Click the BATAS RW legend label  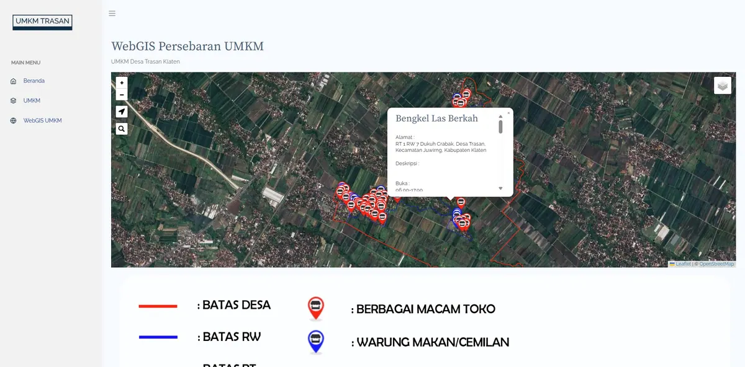[229, 337]
